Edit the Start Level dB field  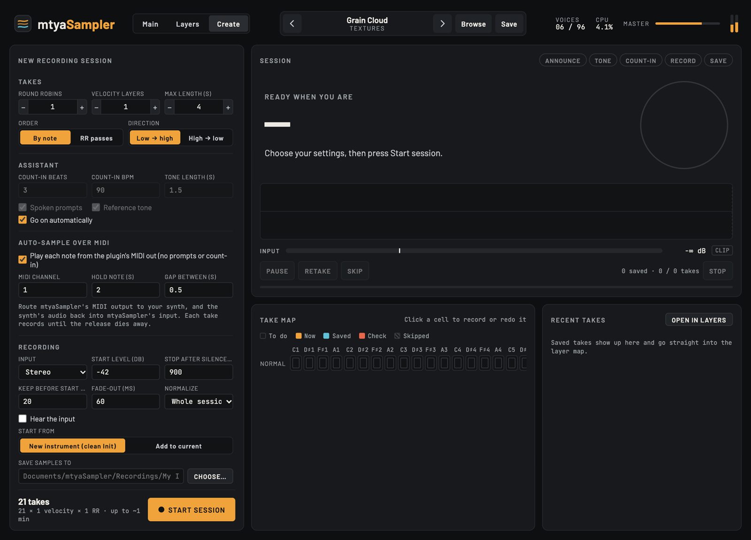tap(125, 372)
